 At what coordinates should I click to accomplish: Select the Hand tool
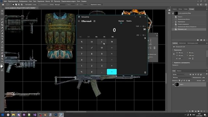(x=2, y=56)
